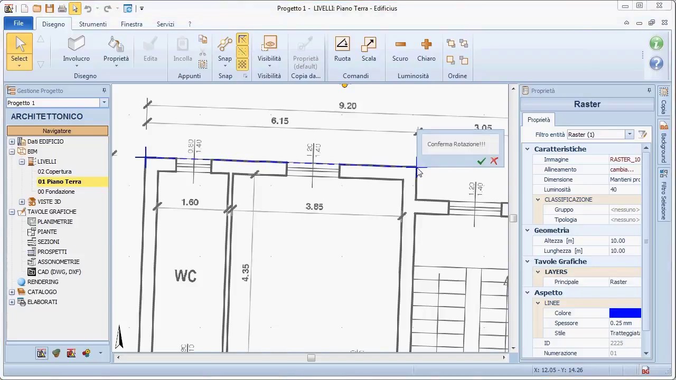Click the Scuro darken luminosity icon
This screenshot has width=676, height=380.
(x=400, y=44)
